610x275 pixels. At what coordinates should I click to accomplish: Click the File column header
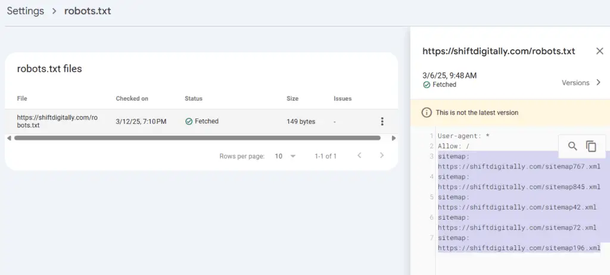pos(22,98)
